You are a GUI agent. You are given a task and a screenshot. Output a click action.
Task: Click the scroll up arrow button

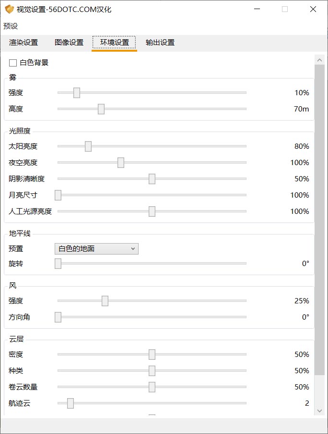[x=320, y=60]
